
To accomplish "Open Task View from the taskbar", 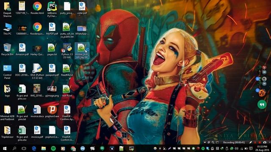I will click(24, 148).
